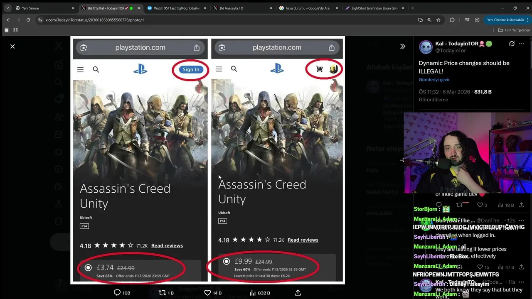Image resolution: width=532 pixels, height=299 pixels.
Task: Open tweet view count '831,8 B'
Action: [483, 92]
